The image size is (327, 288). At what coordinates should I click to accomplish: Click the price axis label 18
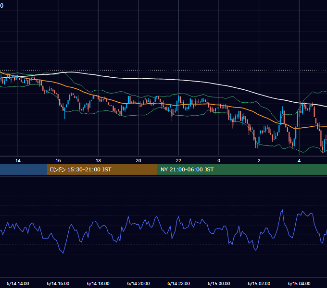pyautogui.click(x=98, y=161)
